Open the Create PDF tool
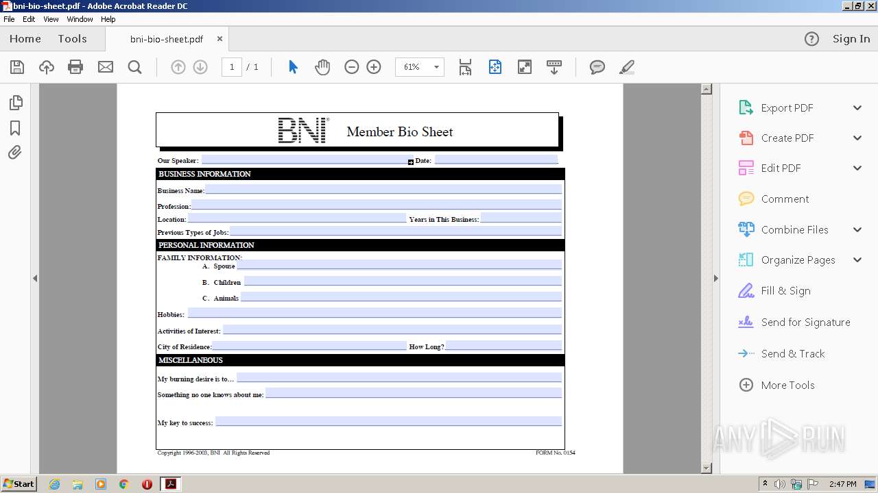The image size is (878, 493). (787, 138)
